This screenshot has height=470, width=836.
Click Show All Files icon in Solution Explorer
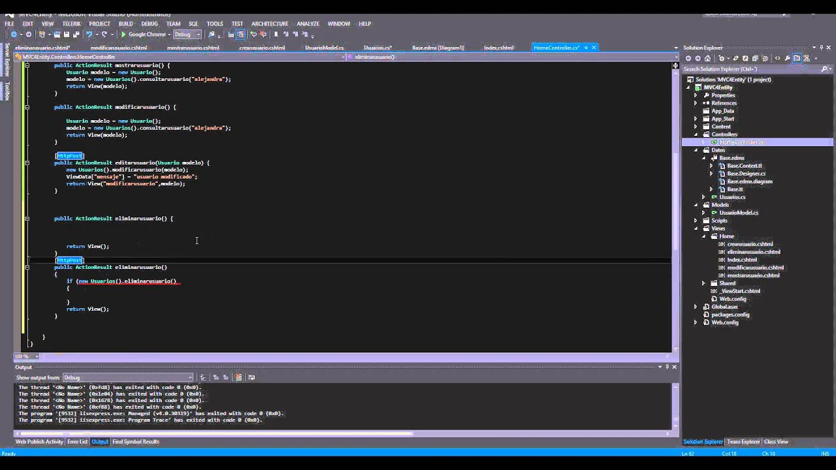tap(765, 59)
